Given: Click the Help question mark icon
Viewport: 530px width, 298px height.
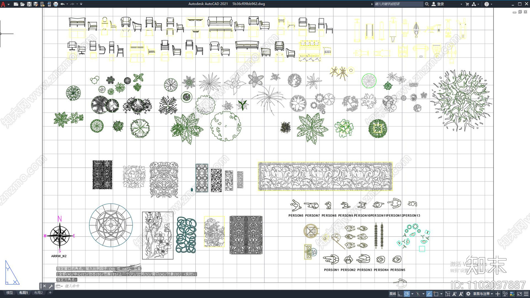Looking at the screenshot, I should [487, 4].
